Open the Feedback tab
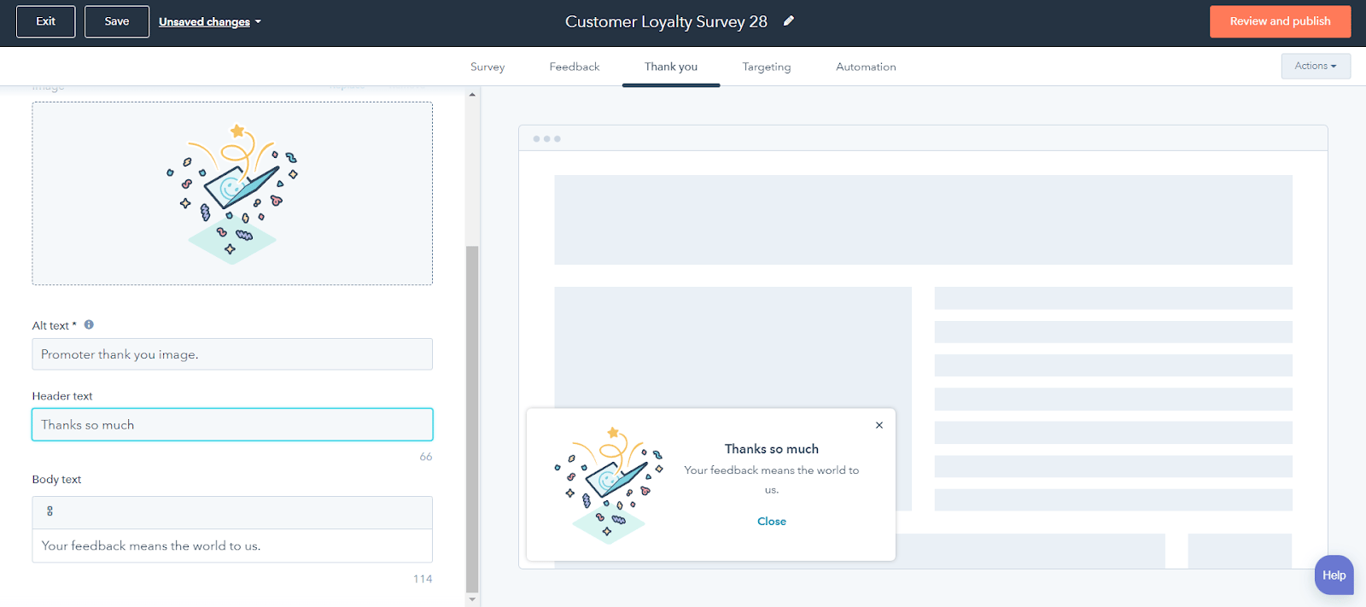 tap(574, 67)
